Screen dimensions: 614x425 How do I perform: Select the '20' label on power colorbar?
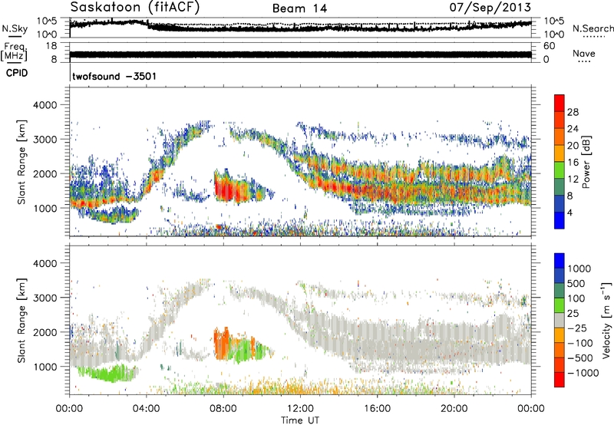(573, 146)
